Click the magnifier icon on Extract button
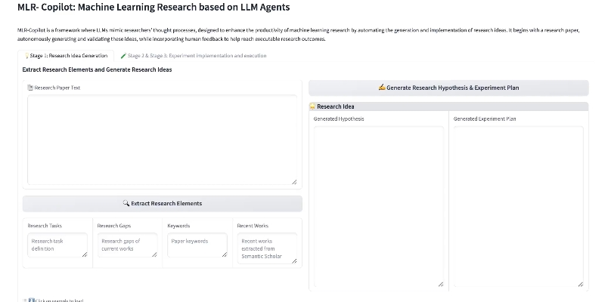This screenshot has width=608, height=302. click(126, 203)
